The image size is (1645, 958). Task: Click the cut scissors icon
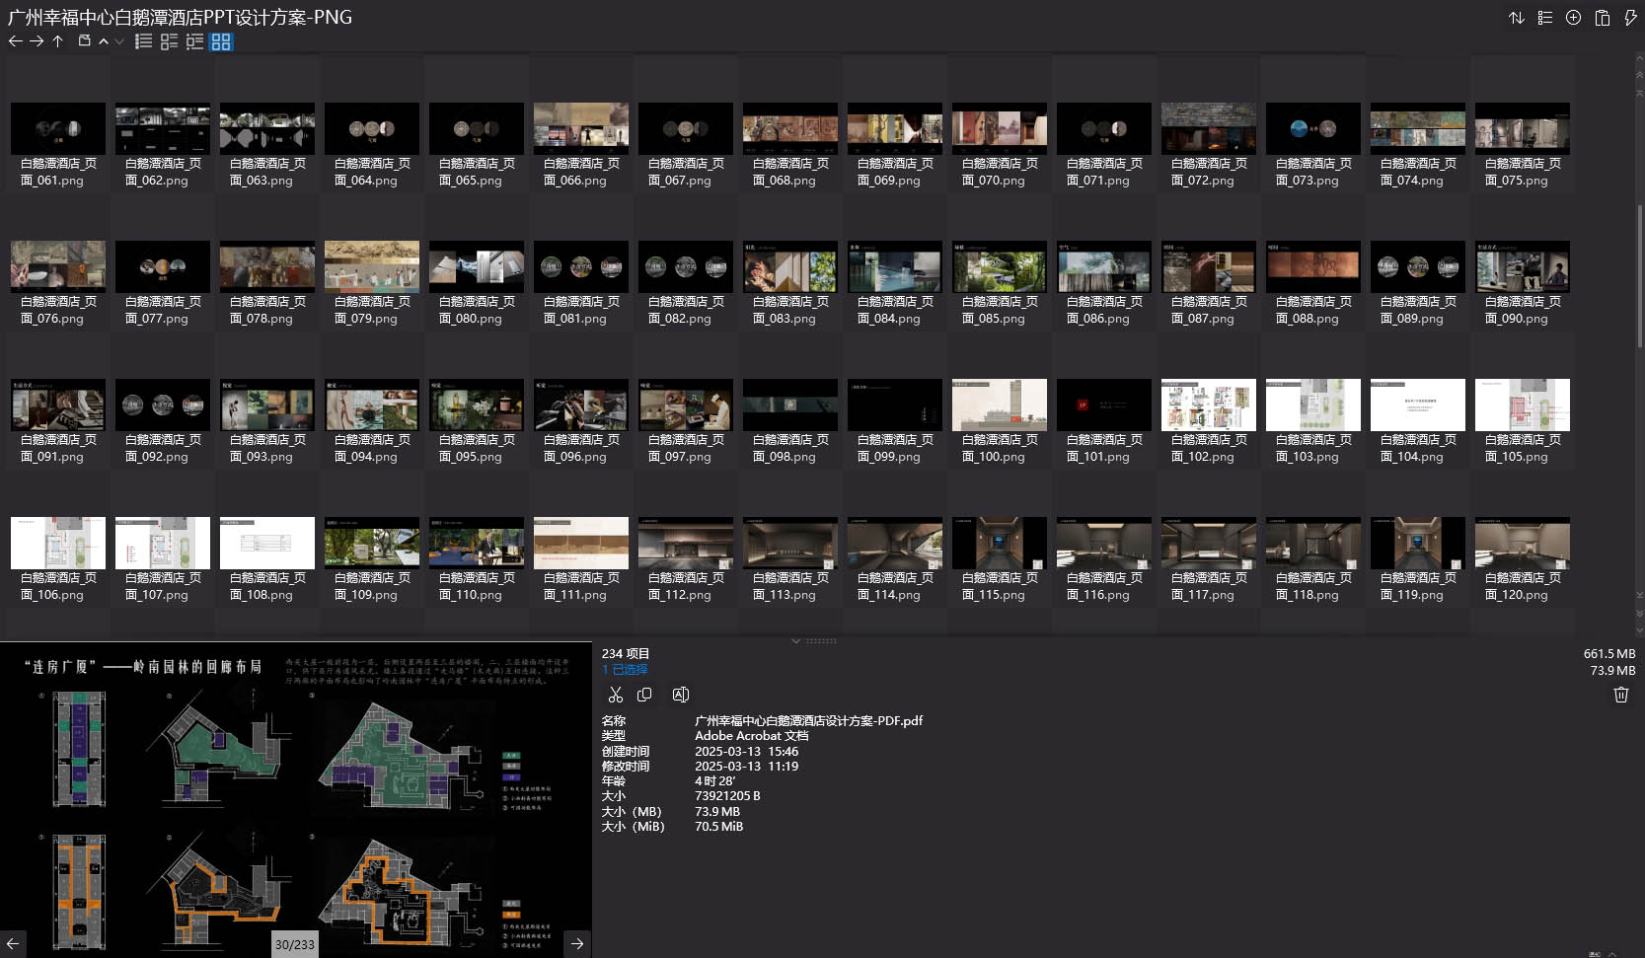point(616,695)
